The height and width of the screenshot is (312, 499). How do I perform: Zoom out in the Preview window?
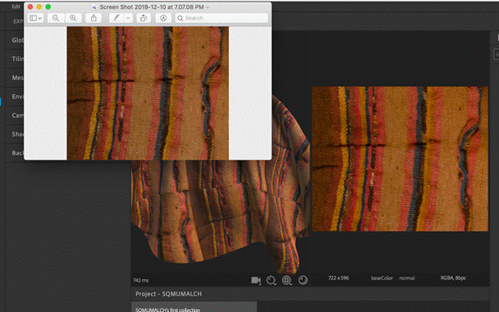click(x=56, y=18)
